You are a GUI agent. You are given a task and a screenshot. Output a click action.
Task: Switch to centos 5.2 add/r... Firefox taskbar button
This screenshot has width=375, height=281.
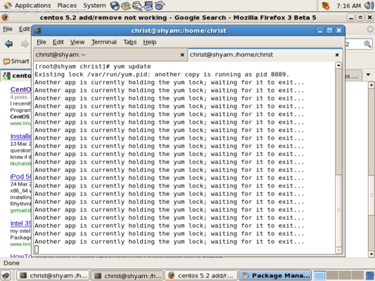(201, 275)
